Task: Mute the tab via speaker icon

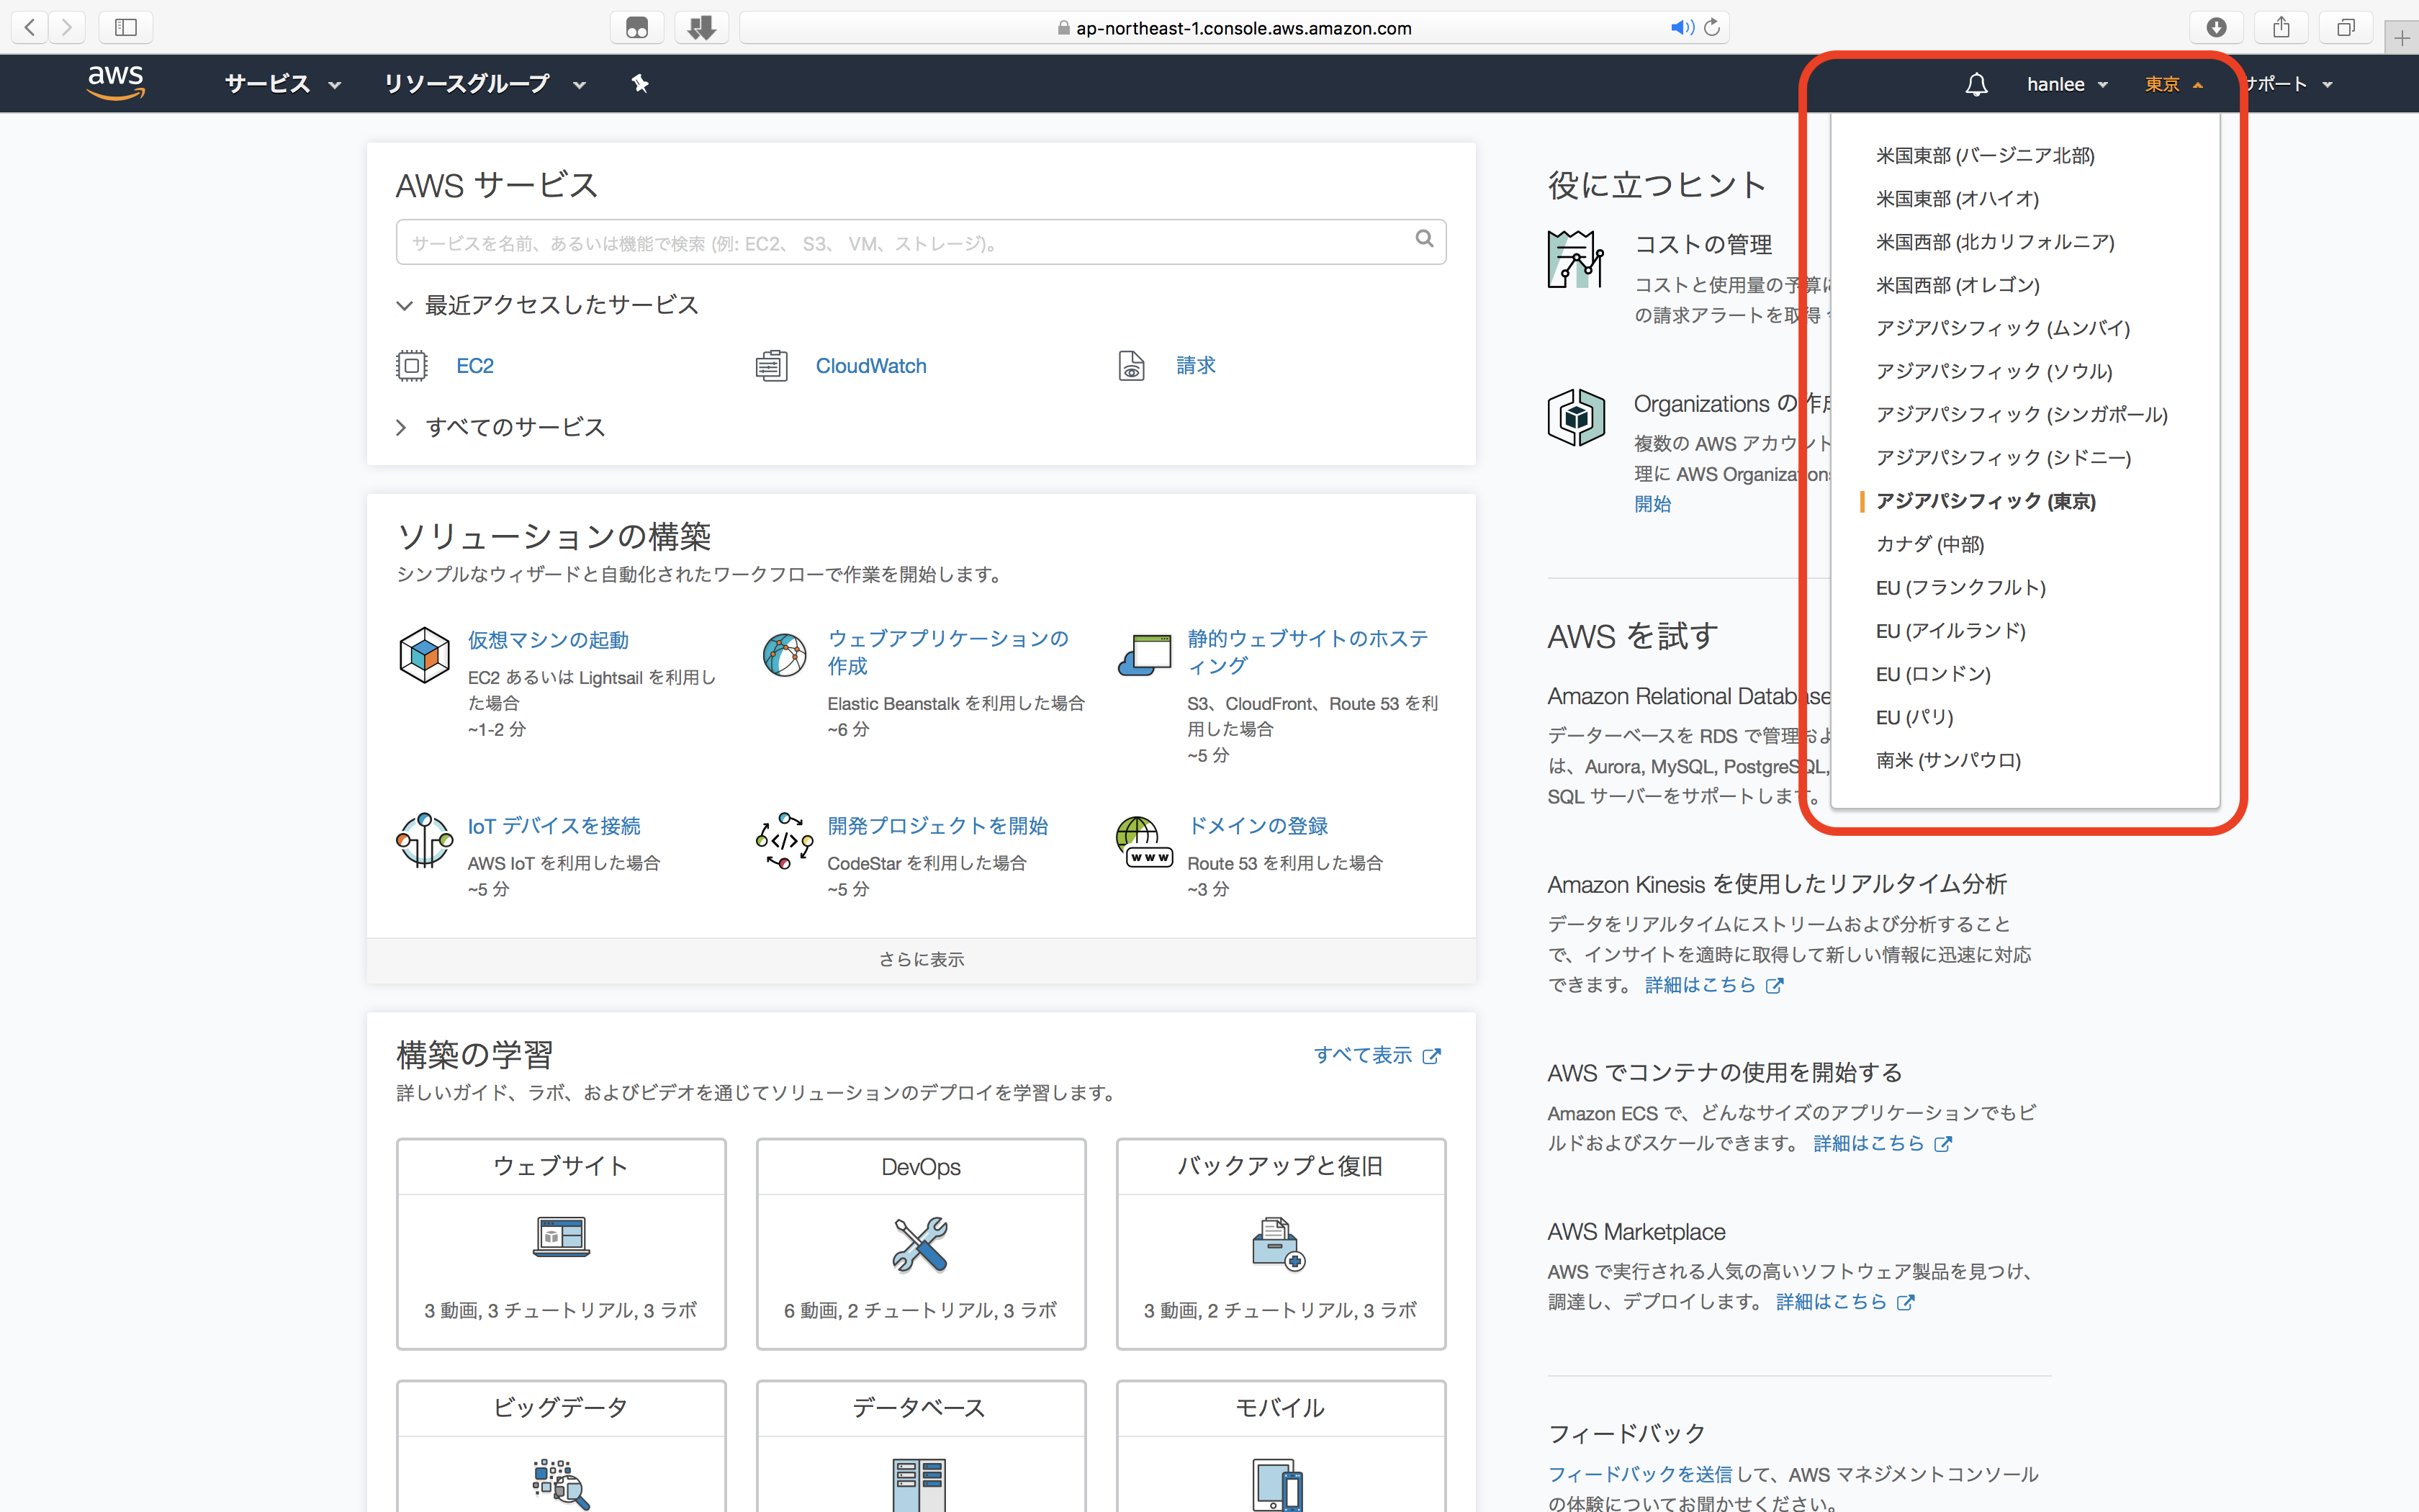Action: (x=1681, y=28)
